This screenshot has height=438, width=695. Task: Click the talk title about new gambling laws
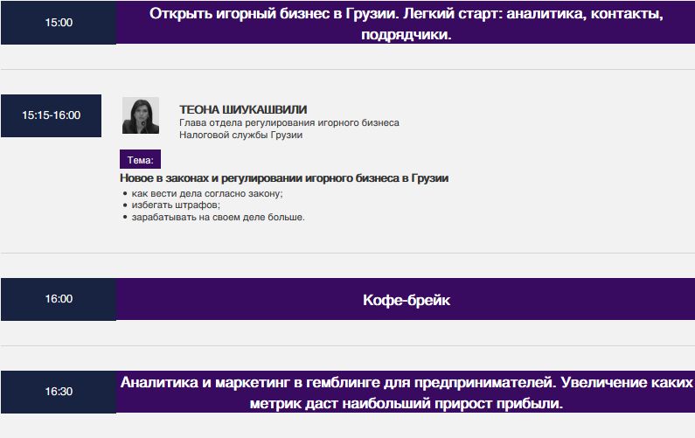[284, 178]
